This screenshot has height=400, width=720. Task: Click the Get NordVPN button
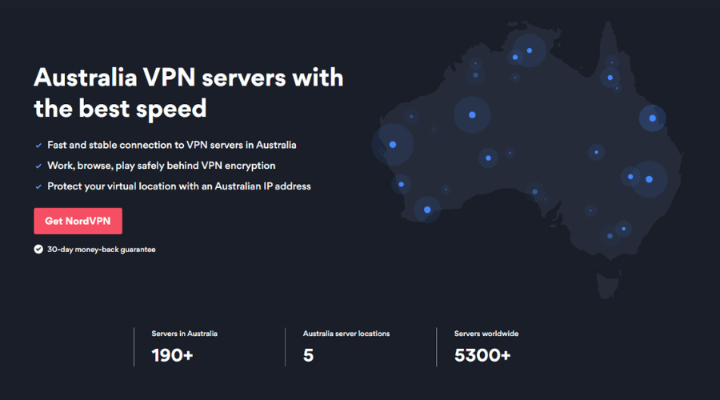point(78,221)
